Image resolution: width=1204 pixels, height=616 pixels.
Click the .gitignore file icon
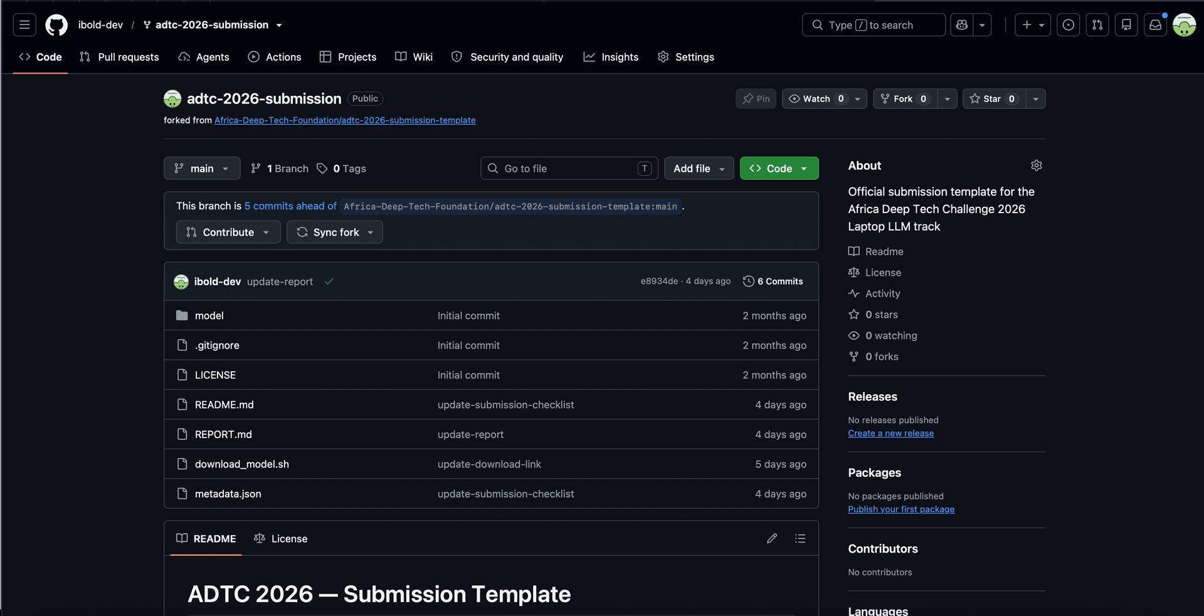coord(182,345)
